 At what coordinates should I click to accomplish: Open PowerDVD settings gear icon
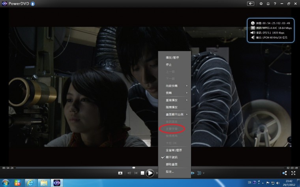coord(261,4)
